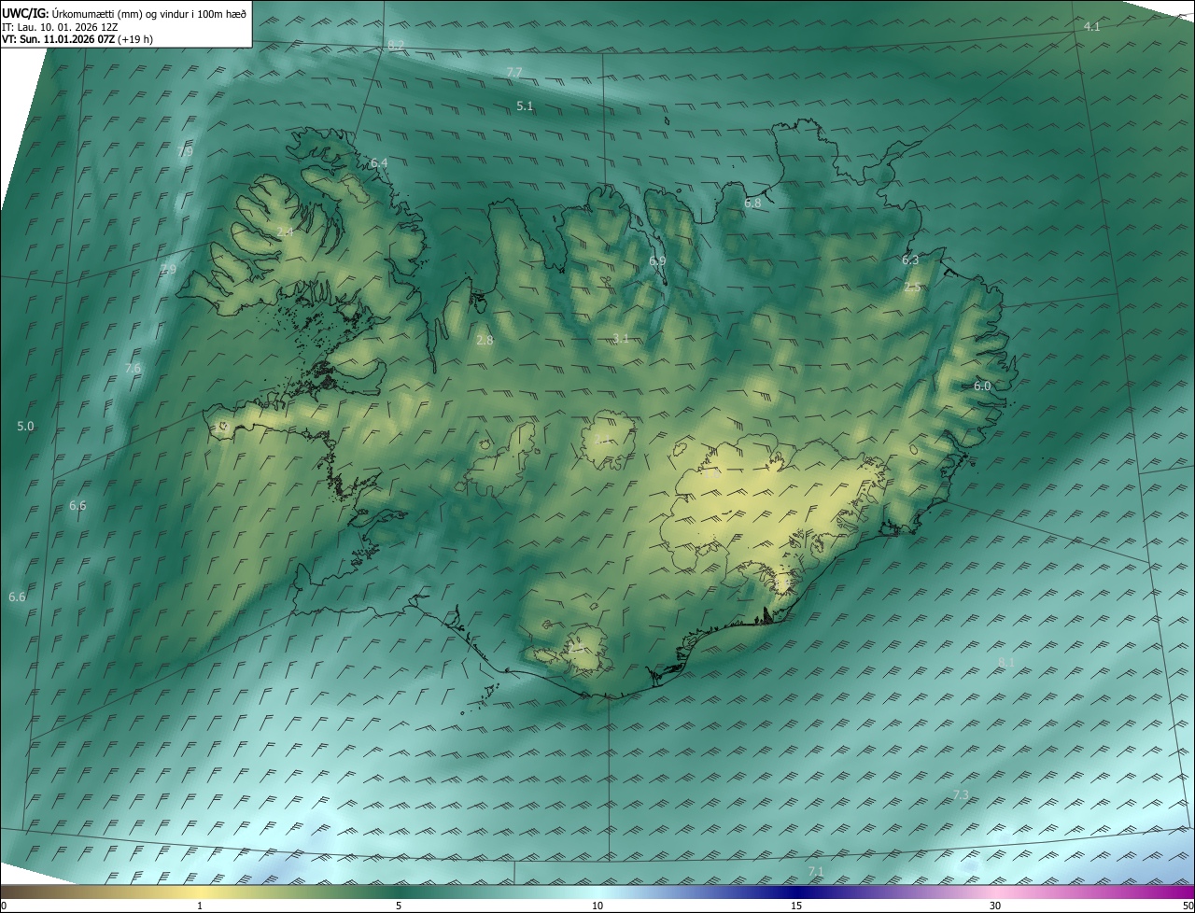1195x913 pixels.
Task: Click the 6.8 value on the map
Action: (752, 203)
